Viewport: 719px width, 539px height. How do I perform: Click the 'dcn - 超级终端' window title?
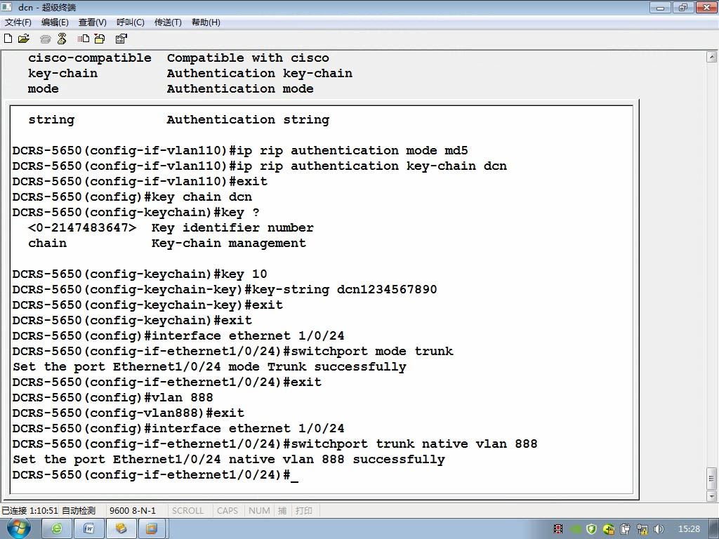(x=47, y=7)
